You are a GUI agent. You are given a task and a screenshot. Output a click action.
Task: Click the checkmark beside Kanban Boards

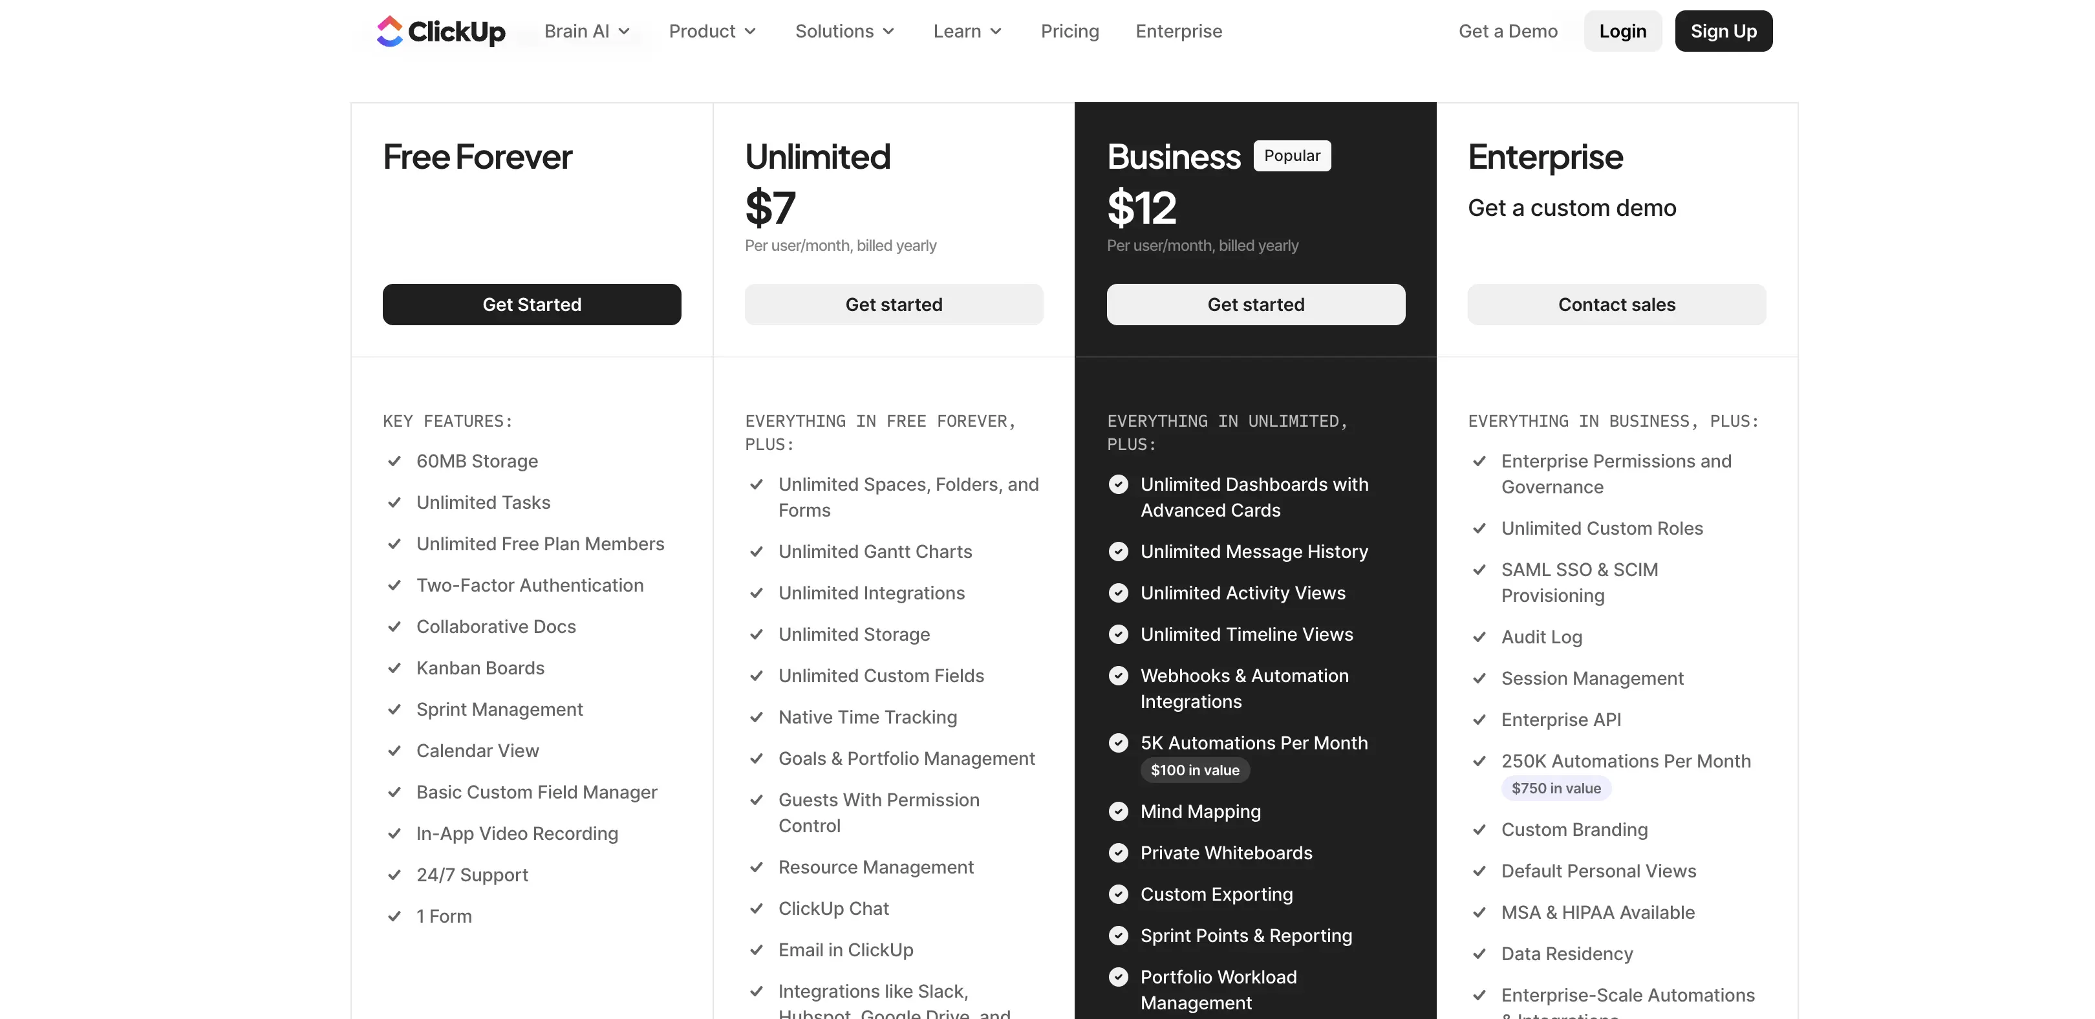click(394, 668)
